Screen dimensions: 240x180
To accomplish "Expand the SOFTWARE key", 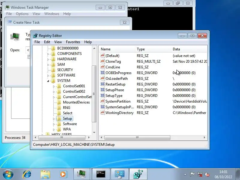I will point(48,76).
